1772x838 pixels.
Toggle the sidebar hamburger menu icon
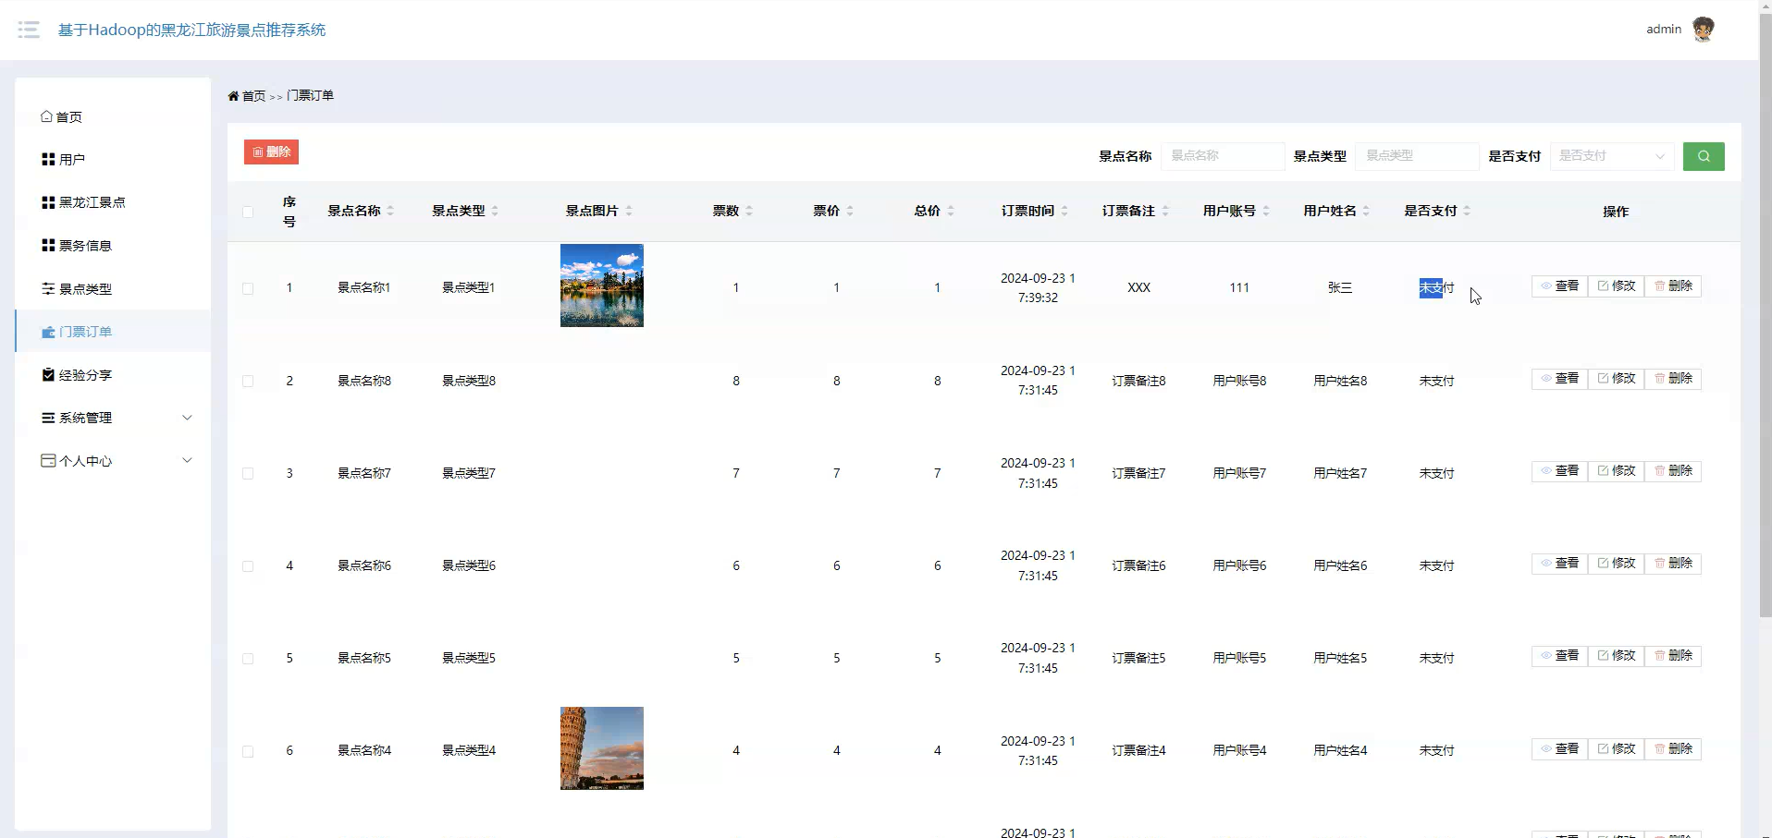29,30
